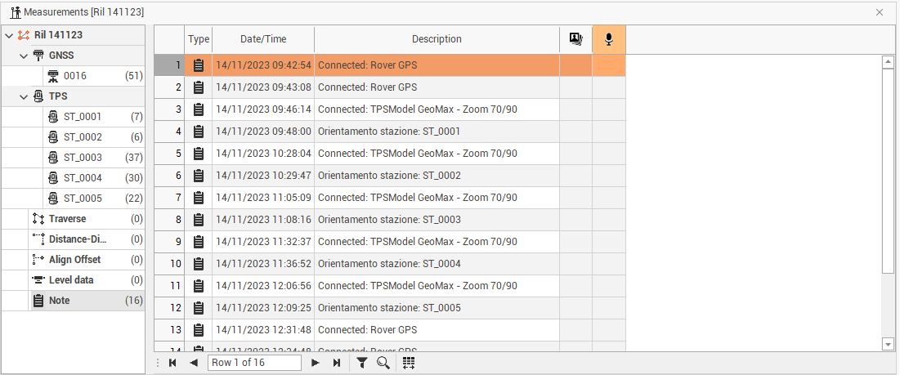Click the Row 1 of 16 field

click(254, 363)
